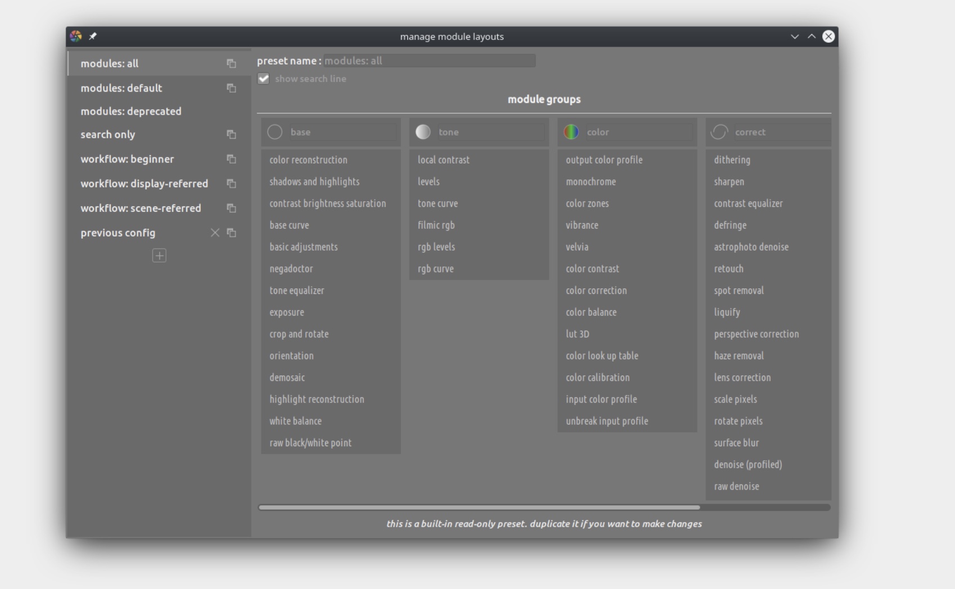Image resolution: width=955 pixels, height=589 pixels.
Task: Click the preset name input field
Action: tap(430, 61)
